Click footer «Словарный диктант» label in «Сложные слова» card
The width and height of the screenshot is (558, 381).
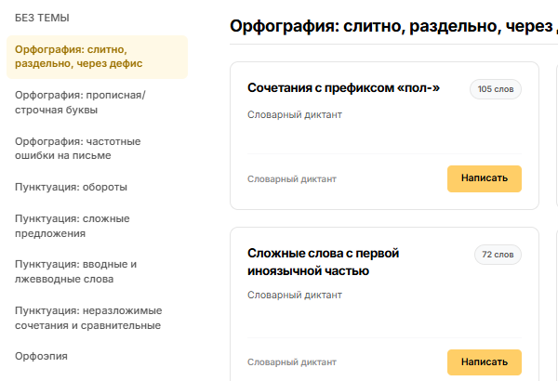[292, 361]
